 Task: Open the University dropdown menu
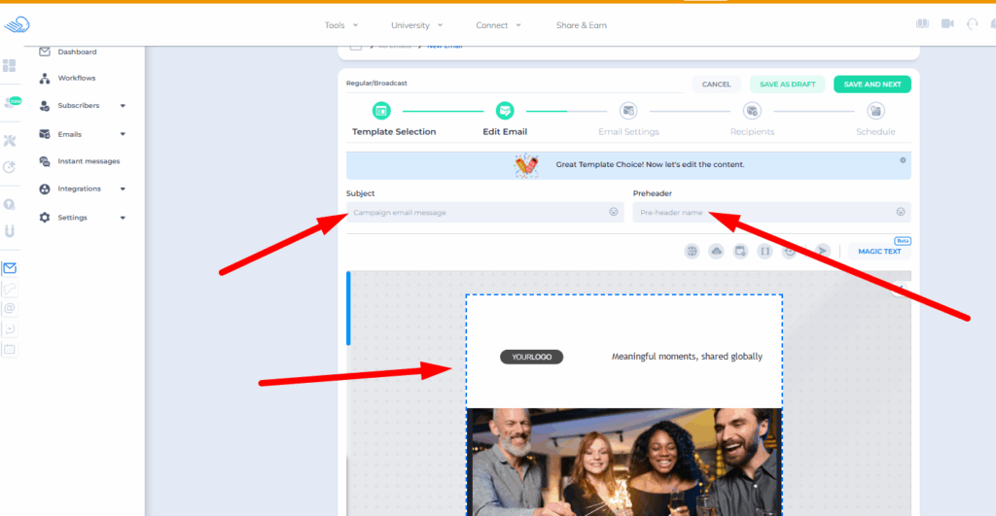pos(417,25)
